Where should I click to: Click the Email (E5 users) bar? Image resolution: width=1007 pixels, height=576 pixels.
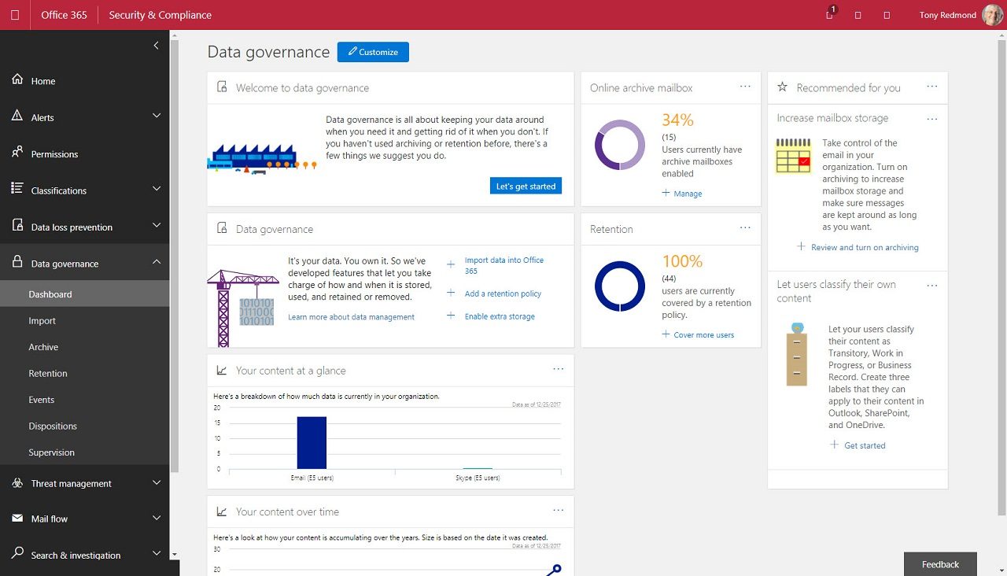(x=312, y=442)
